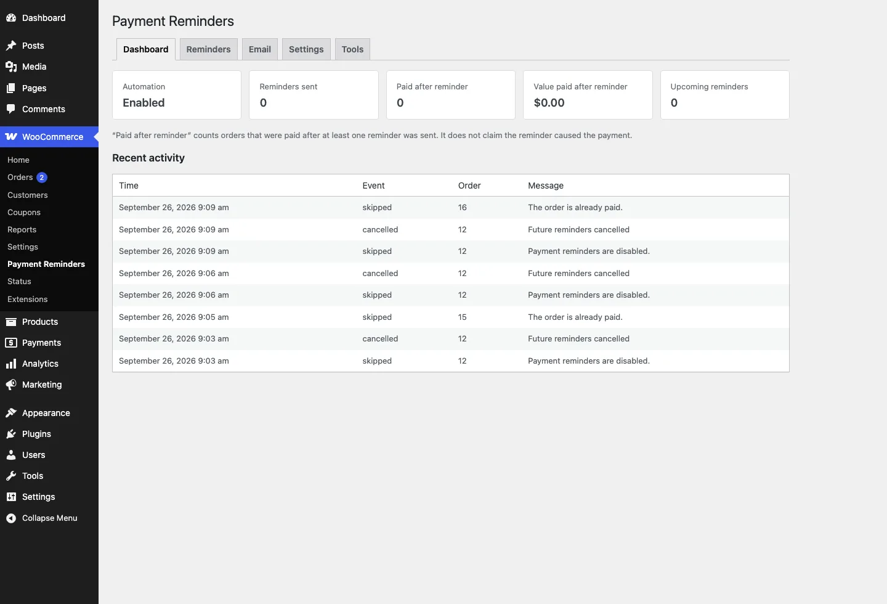The image size is (887, 604).
Task: Open the Settings tab of Payment Reminders
Action: 306,49
